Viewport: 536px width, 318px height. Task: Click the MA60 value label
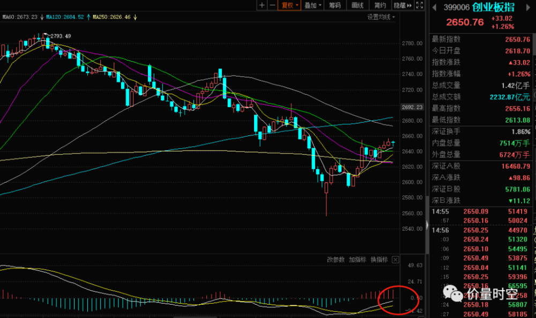[20, 17]
